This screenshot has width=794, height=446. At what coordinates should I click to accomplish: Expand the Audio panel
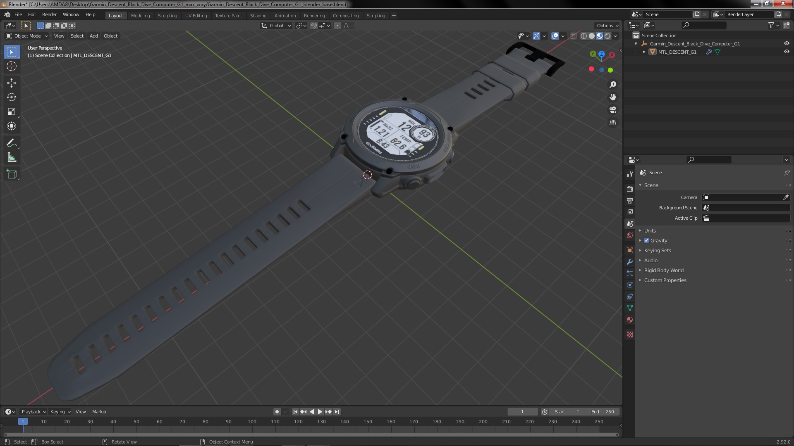(x=651, y=260)
